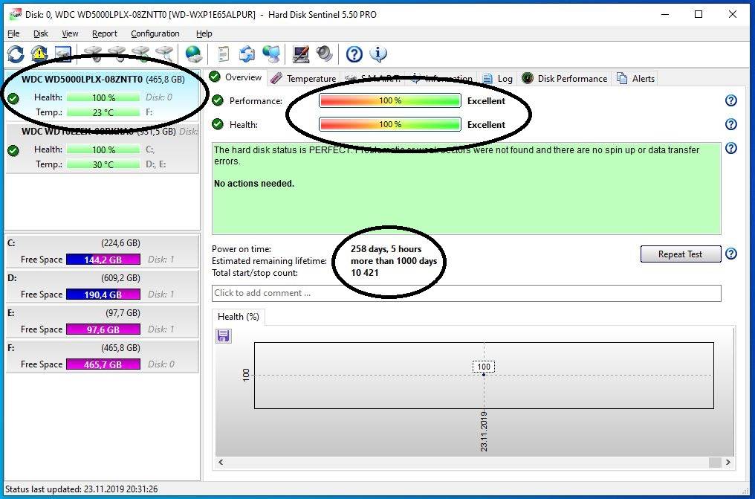Click the 23 °C temperature bar
The width and height of the screenshot is (755, 499).
coord(103,112)
